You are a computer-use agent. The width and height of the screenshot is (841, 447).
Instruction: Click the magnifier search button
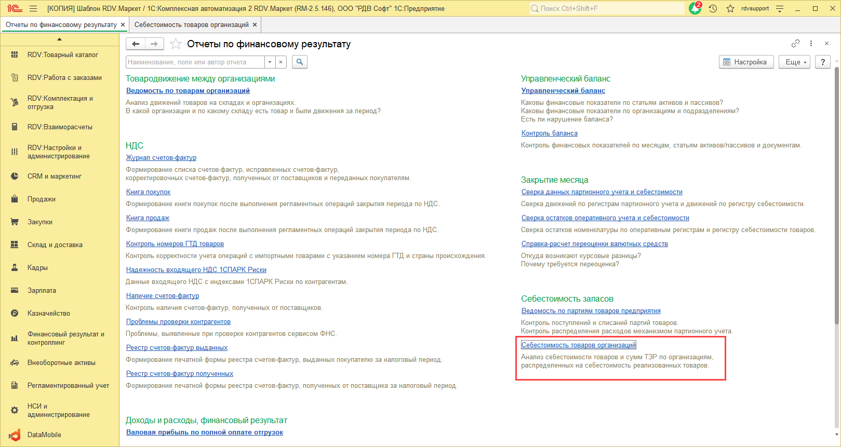[300, 62]
